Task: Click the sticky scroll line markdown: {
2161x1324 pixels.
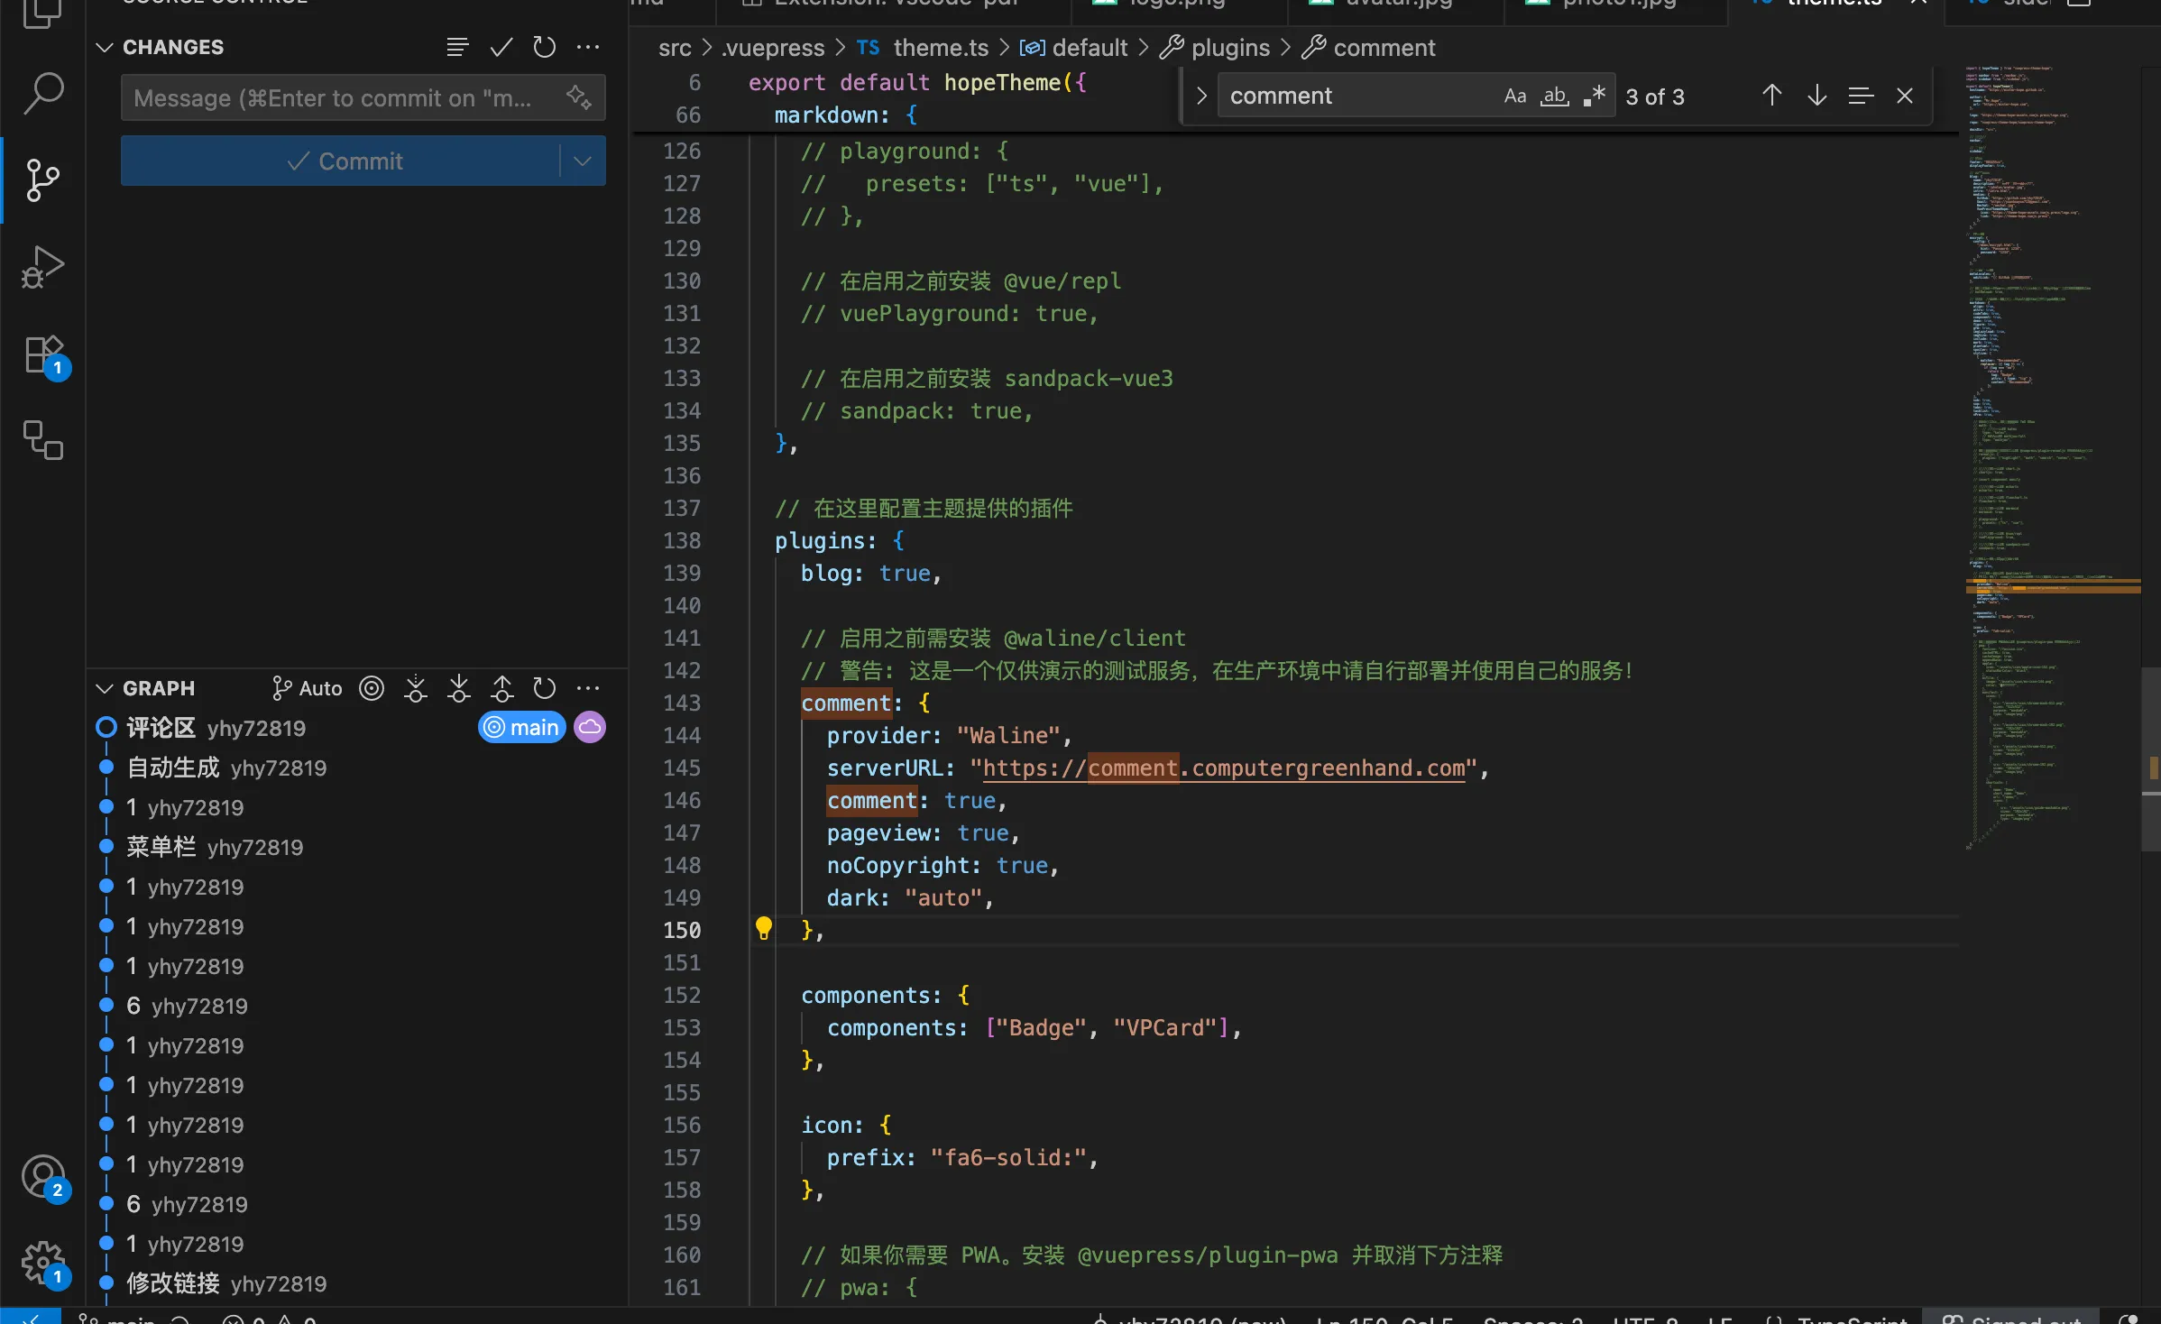Action: tap(845, 115)
